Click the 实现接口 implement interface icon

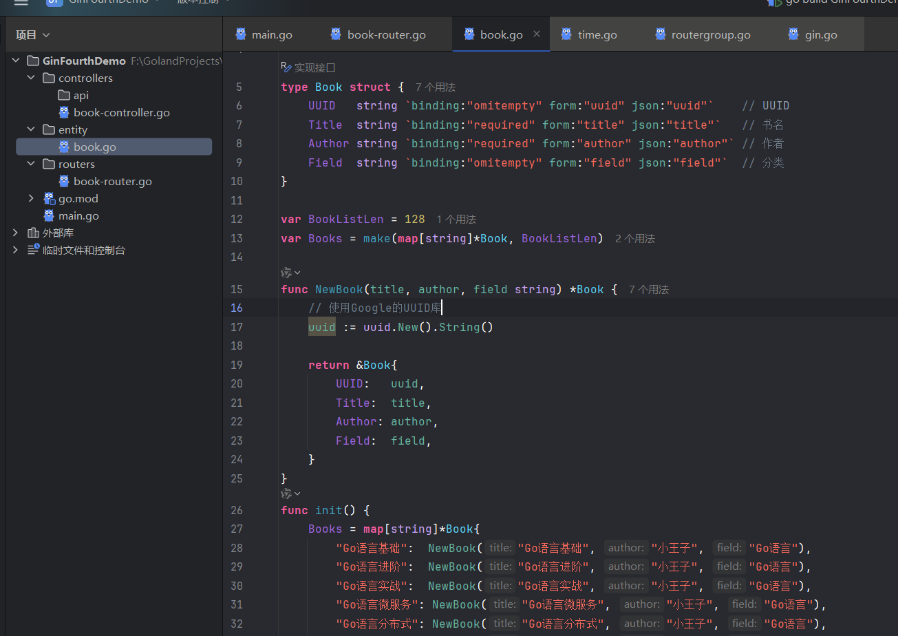286,67
